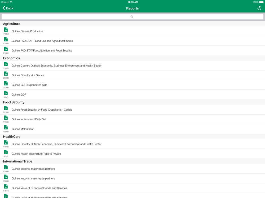This screenshot has width=265, height=198.
Task: Tap the 1743kB file size label
Action: (x=6, y=34)
